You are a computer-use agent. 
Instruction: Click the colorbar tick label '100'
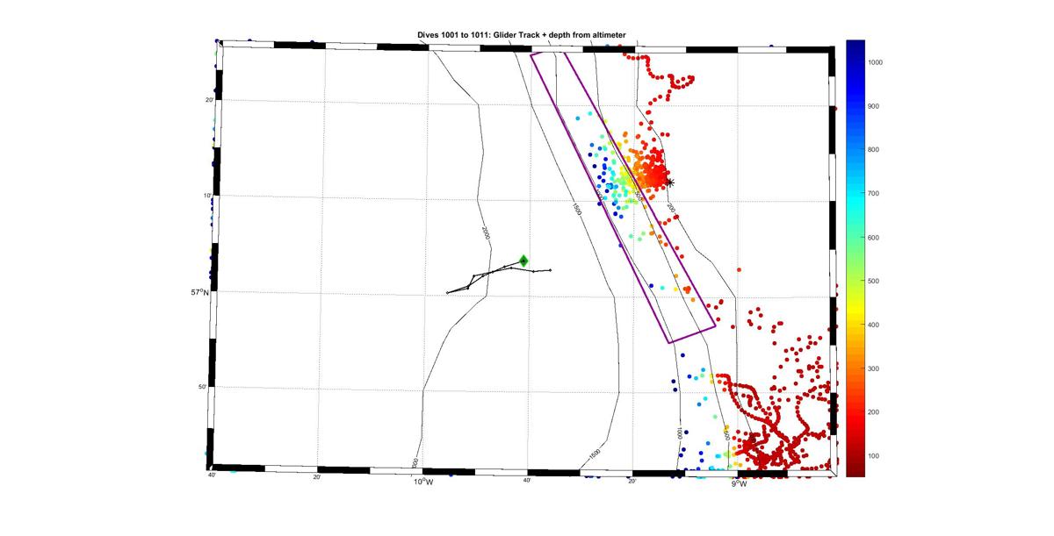pos(875,456)
